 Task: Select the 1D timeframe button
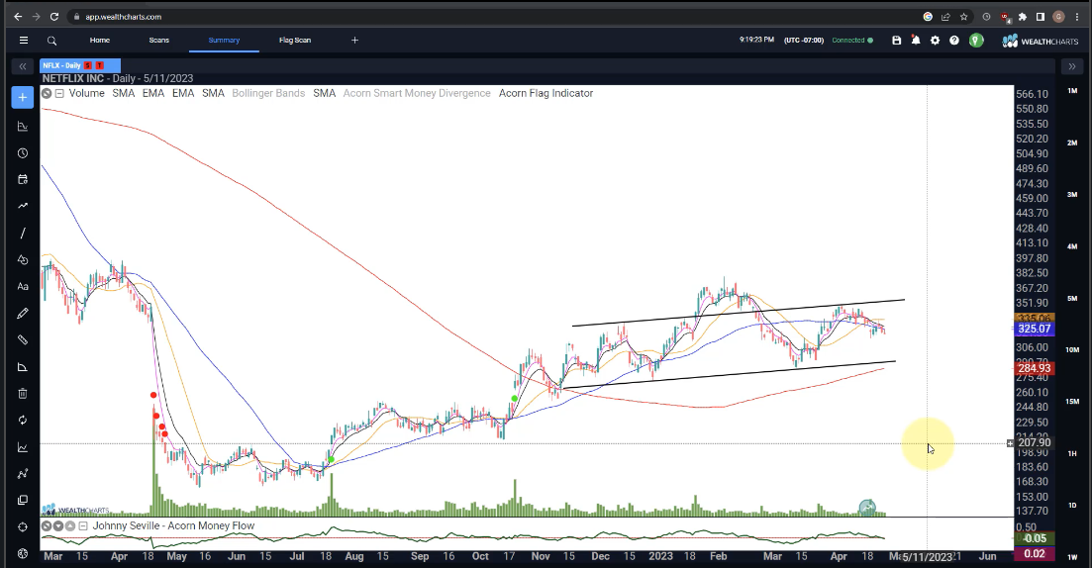pyautogui.click(x=1072, y=506)
